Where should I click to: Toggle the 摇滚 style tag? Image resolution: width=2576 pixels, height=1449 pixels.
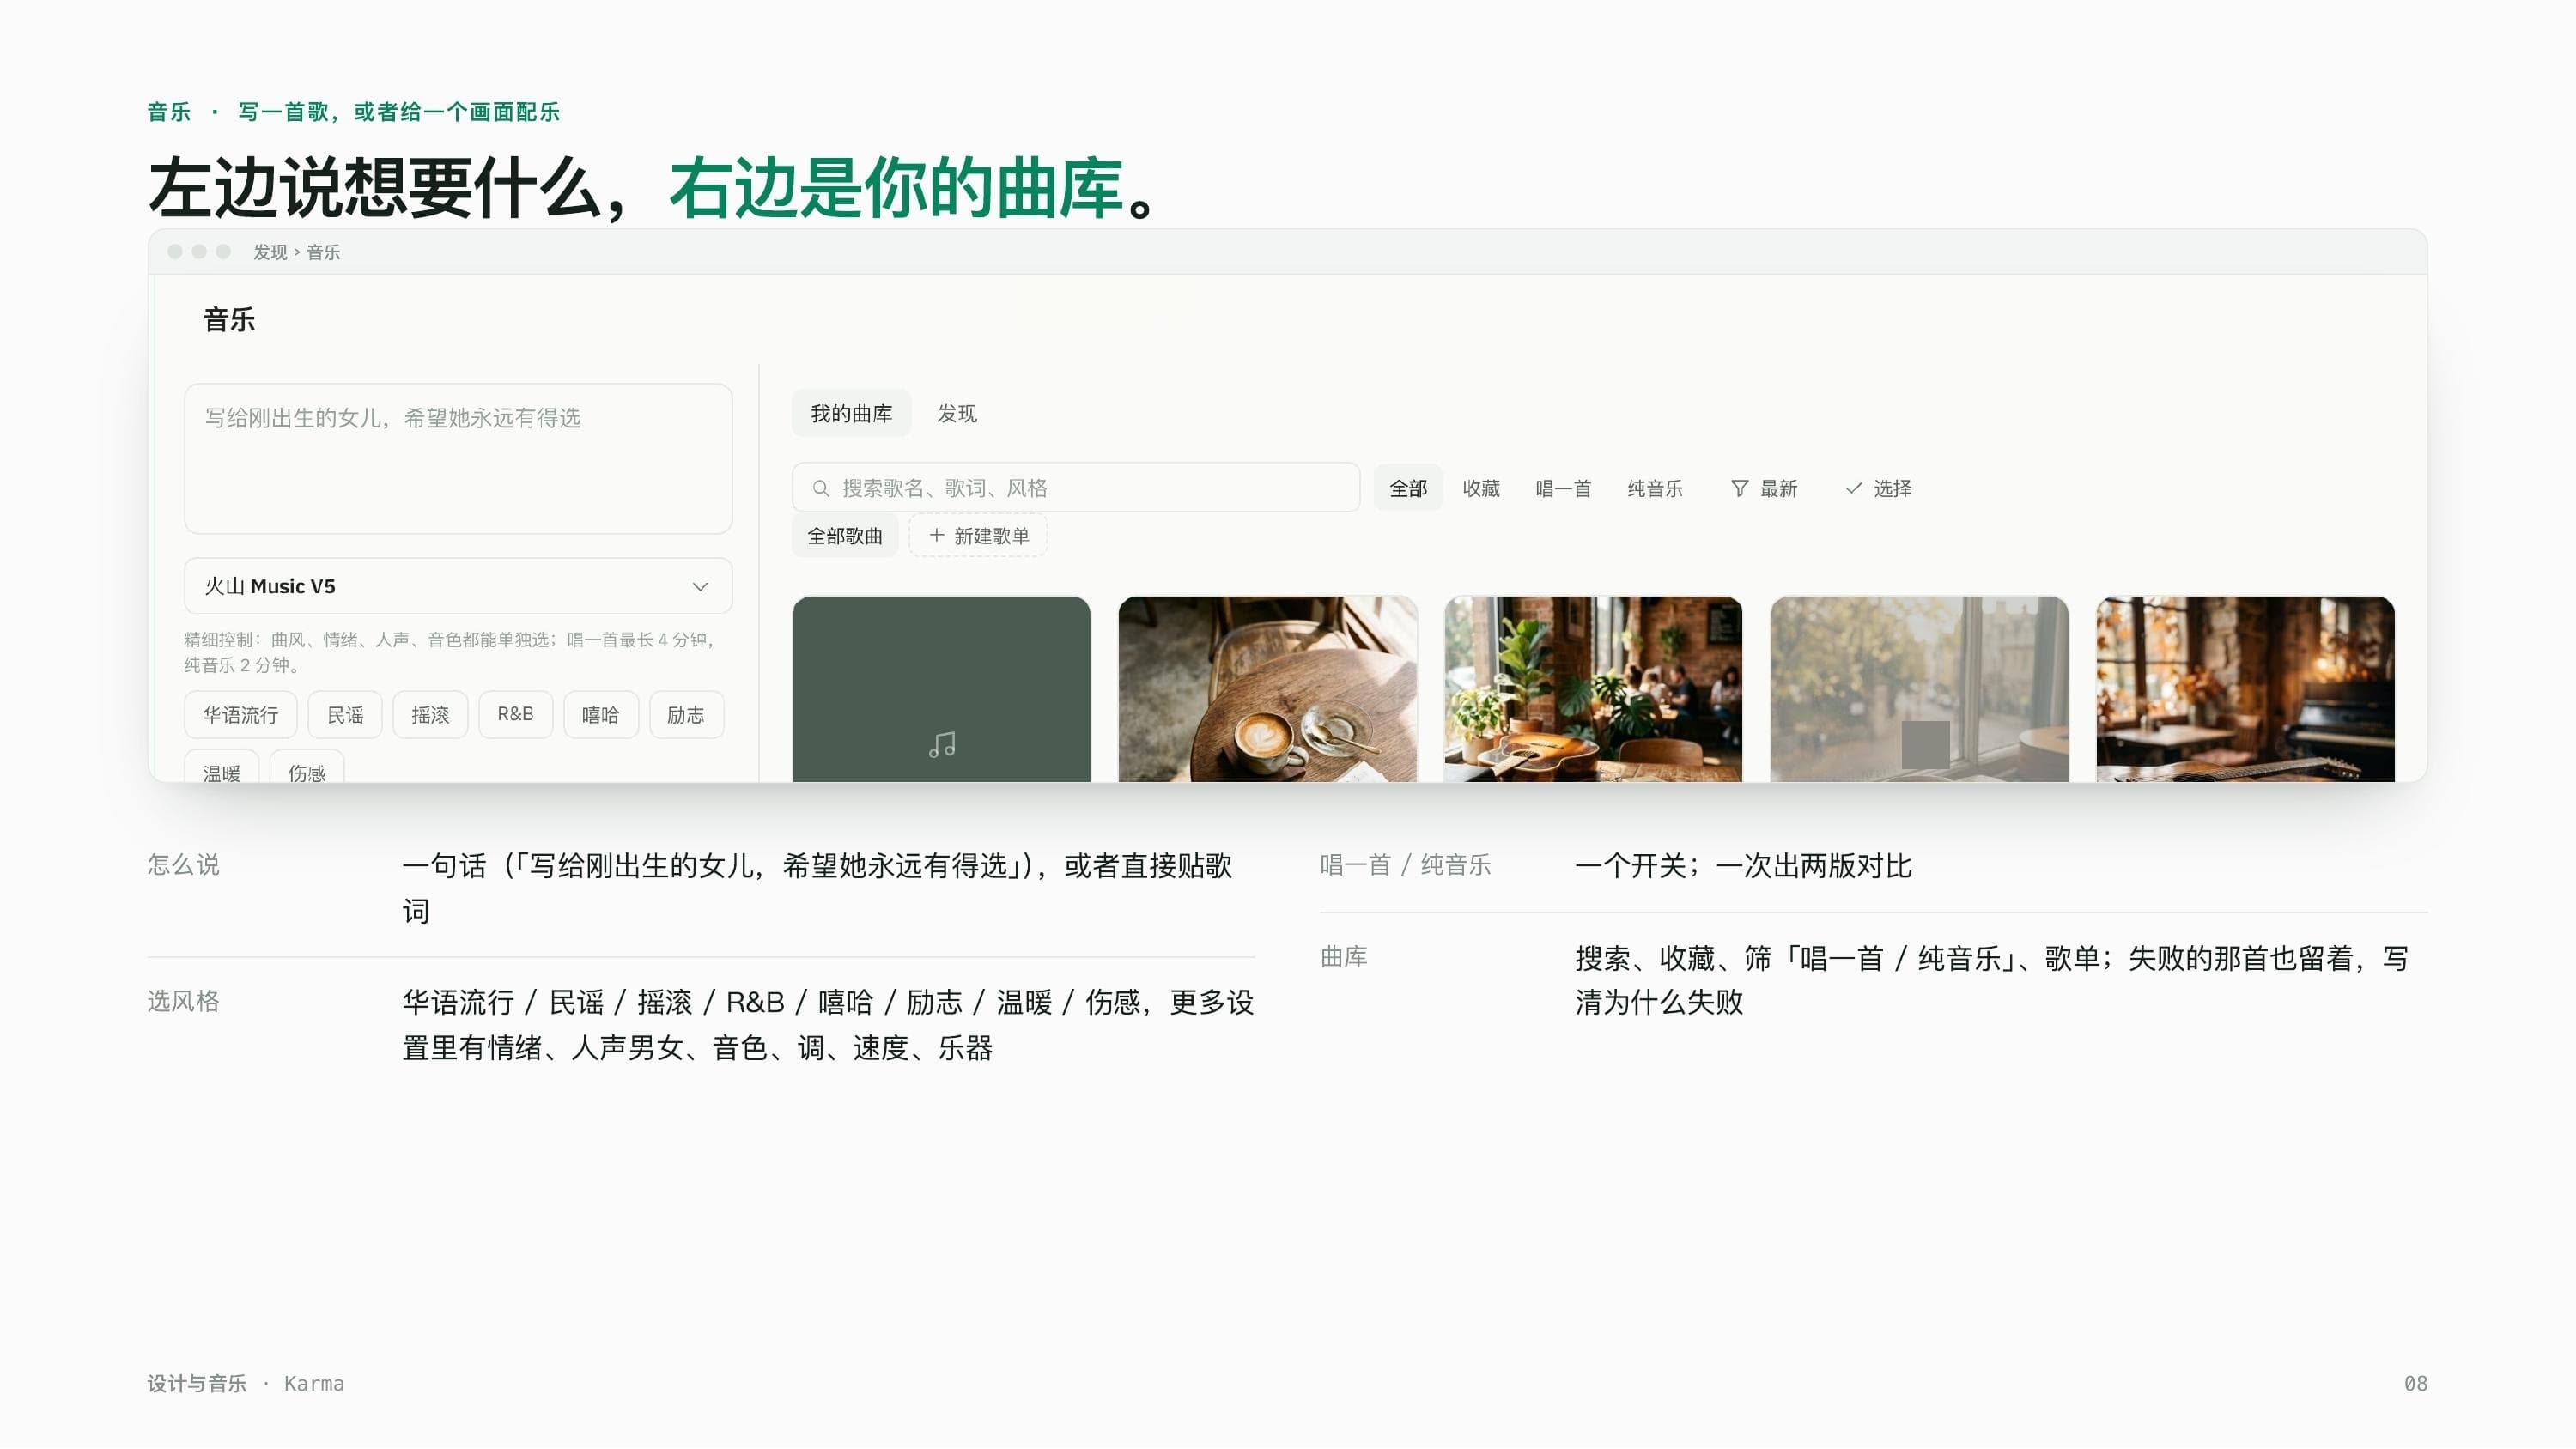[x=430, y=715]
